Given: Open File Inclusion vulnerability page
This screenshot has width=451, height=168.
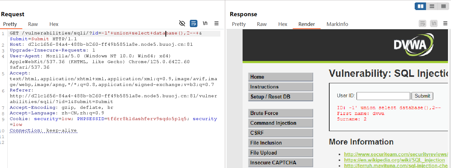Looking at the screenshot, I should tap(280, 143).
